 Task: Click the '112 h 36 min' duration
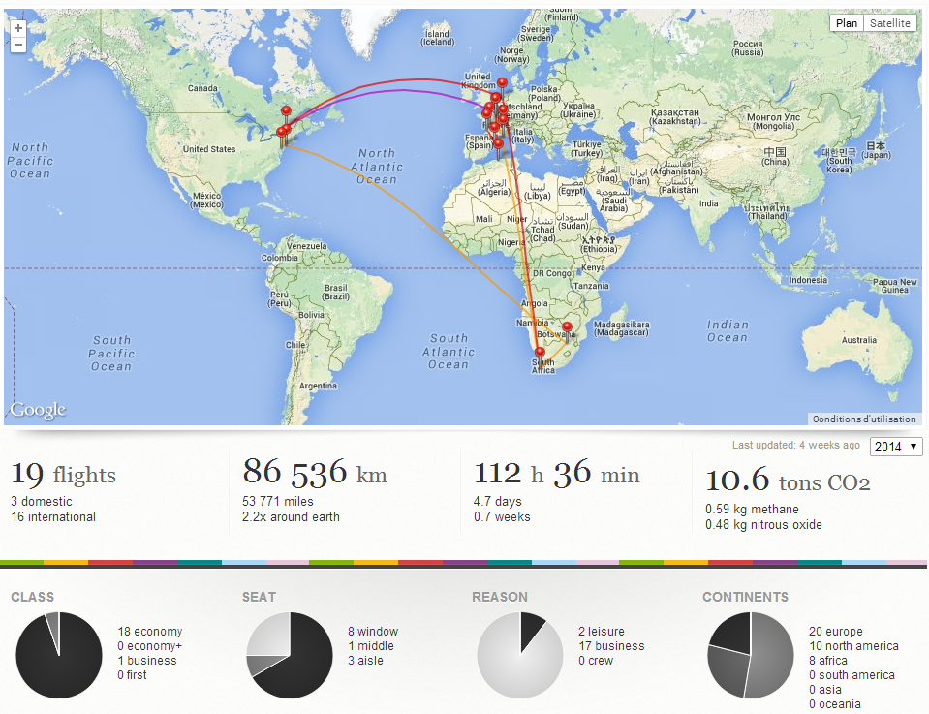[x=557, y=474]
